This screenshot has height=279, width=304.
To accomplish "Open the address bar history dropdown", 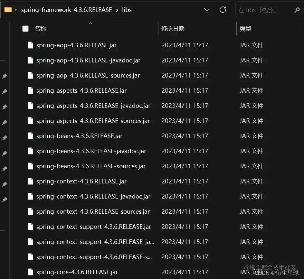I will pyautogui.click(x=207, y=10).
